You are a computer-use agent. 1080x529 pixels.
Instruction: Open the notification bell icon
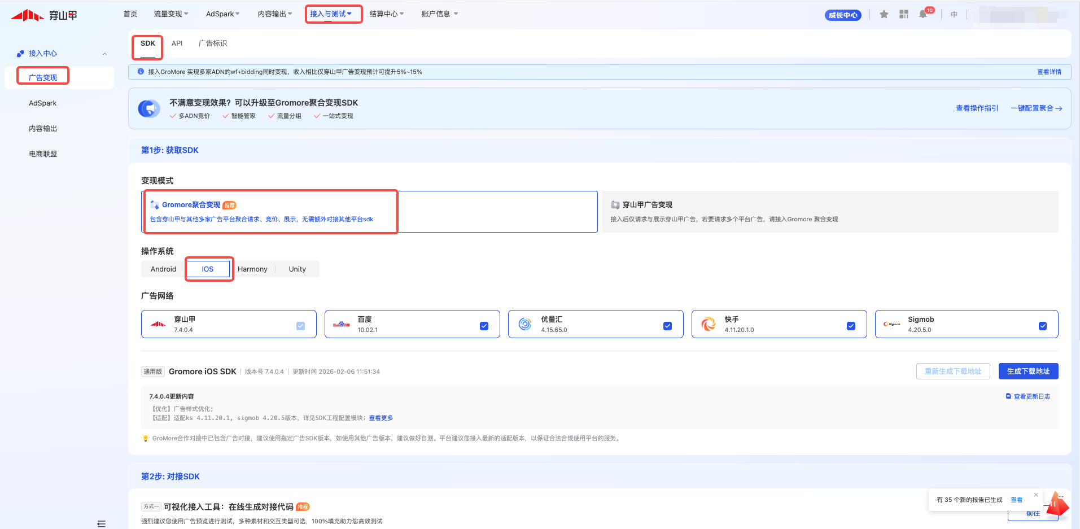tap(923, 15)
